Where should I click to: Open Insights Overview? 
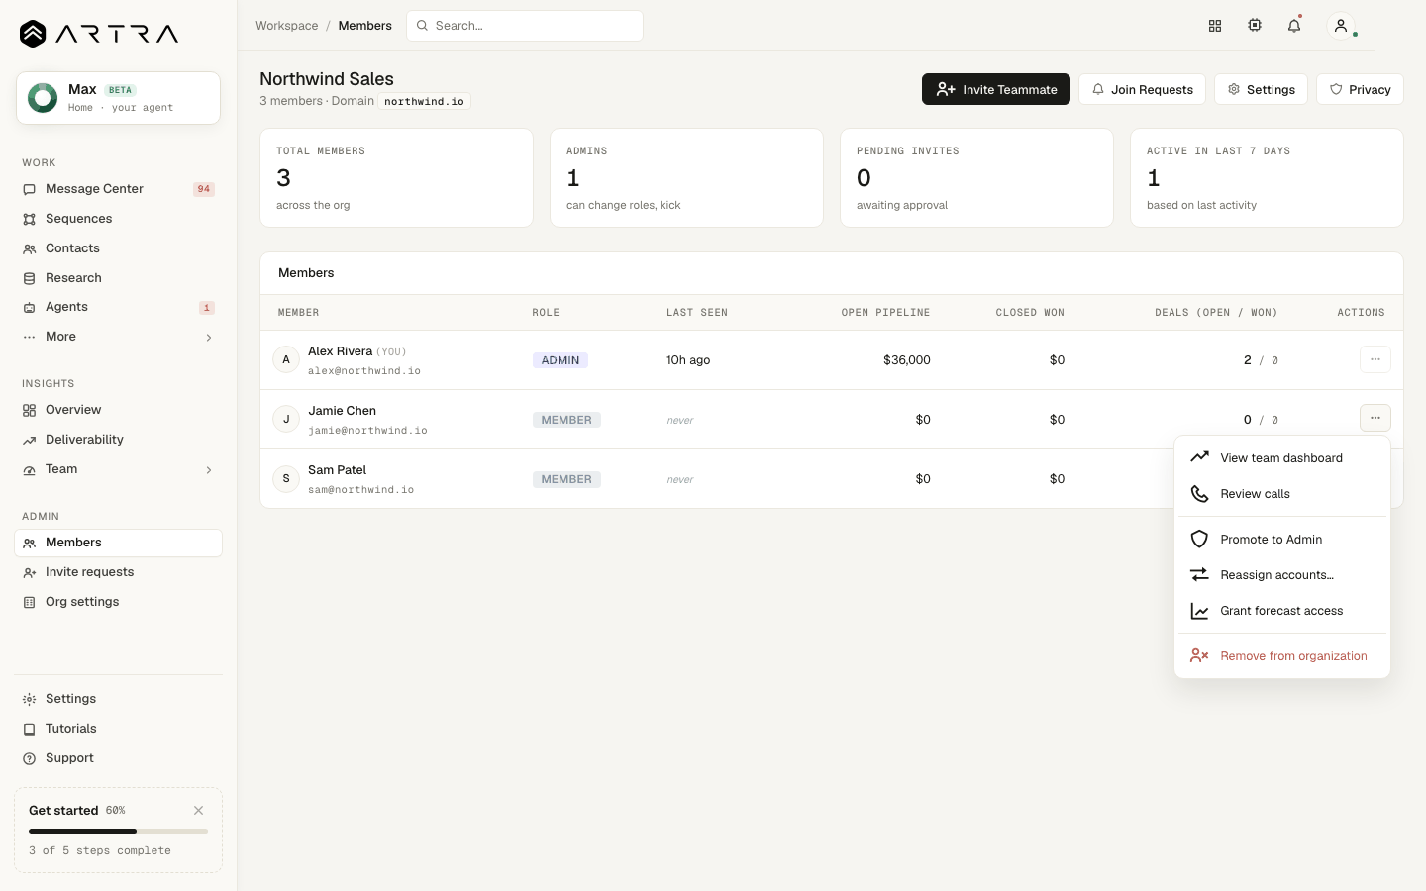(118, 410)
